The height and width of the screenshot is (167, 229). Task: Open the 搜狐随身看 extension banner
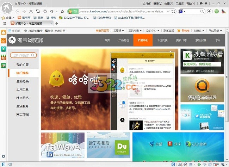pyautogui.click(x=202, y=61)
